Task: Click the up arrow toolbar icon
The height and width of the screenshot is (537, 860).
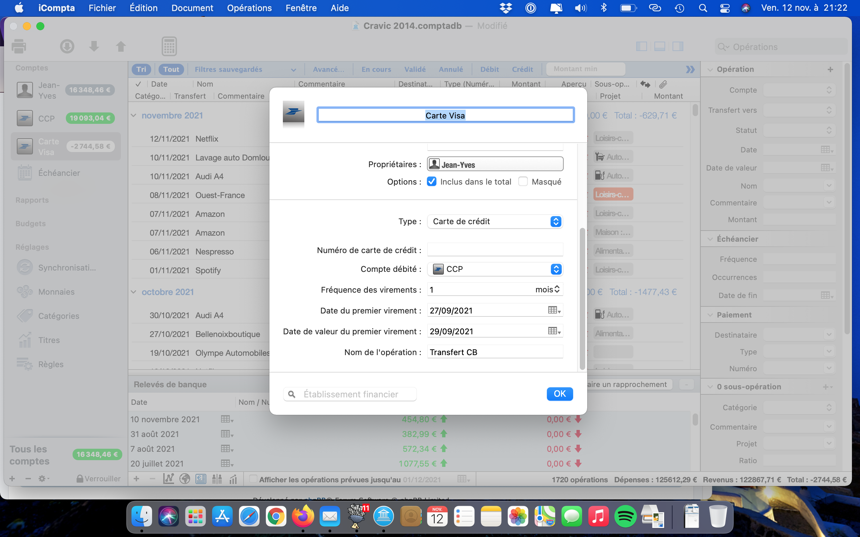Action: [121, 47]
